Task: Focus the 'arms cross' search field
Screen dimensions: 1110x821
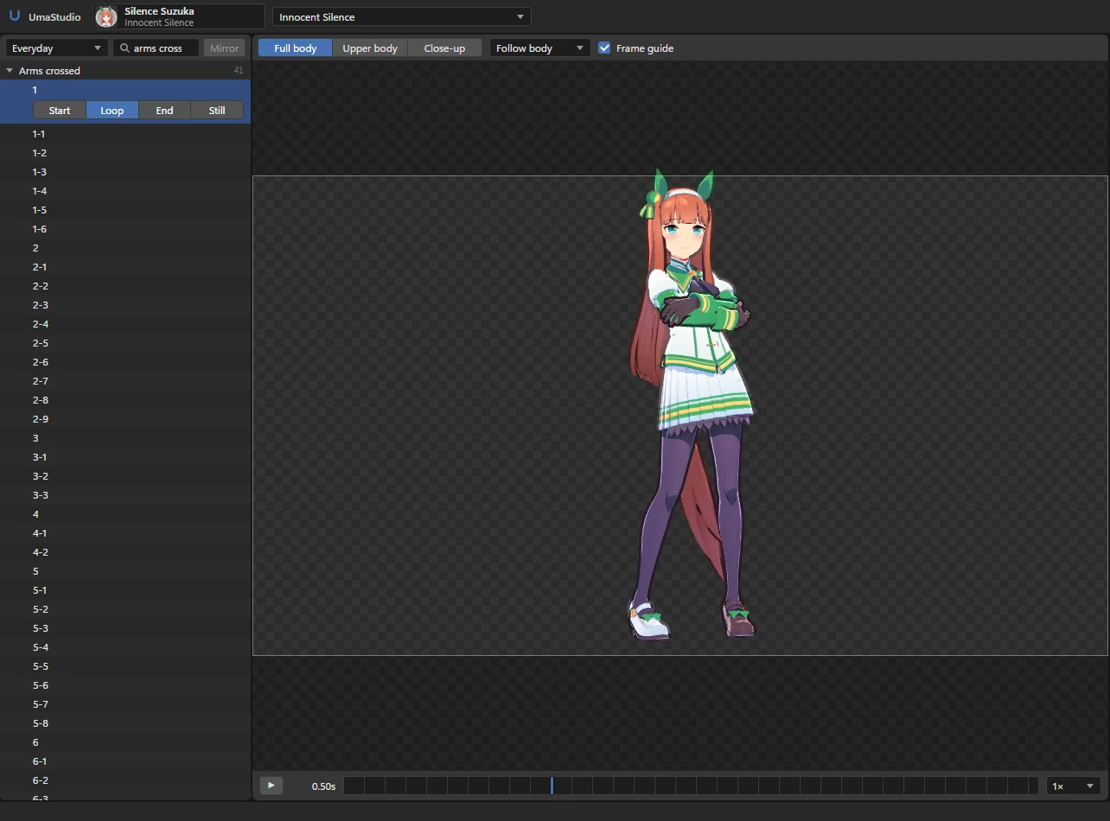Action: (156, 48)
